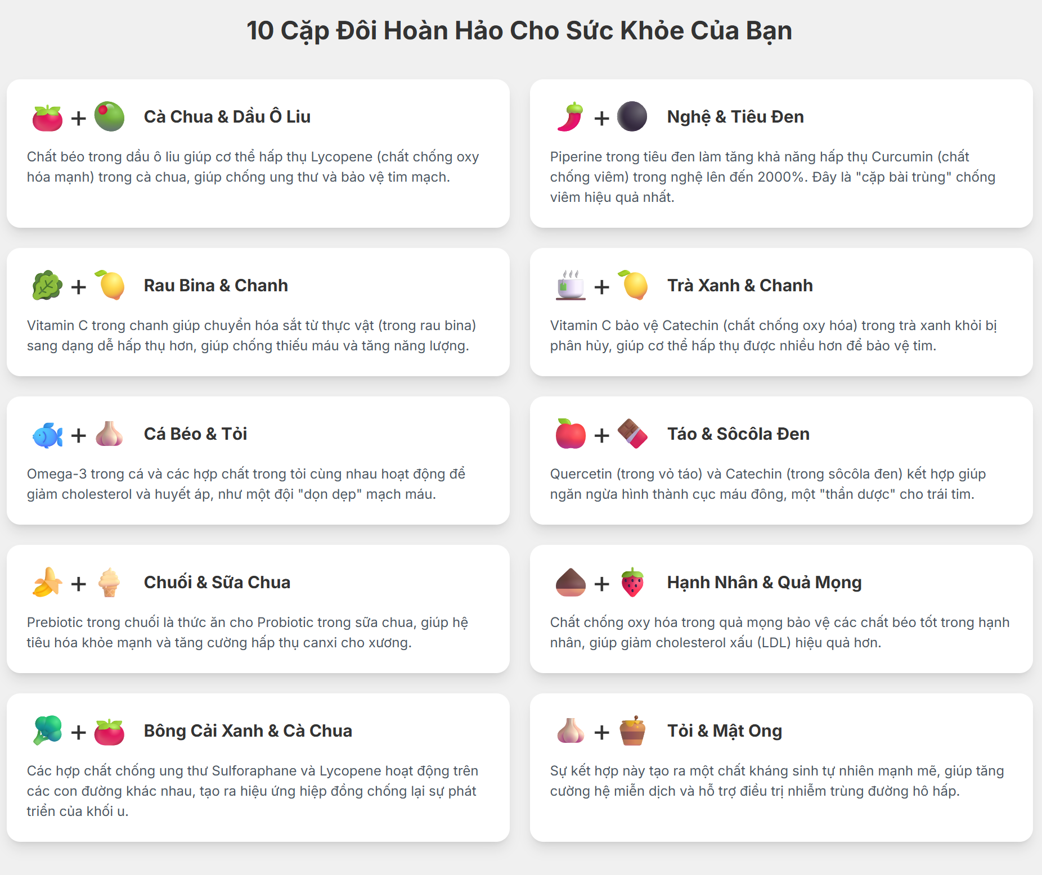Screen dimensions: 1042x875
Task: Click the black pepper ball icon
Action: point(632,116)
